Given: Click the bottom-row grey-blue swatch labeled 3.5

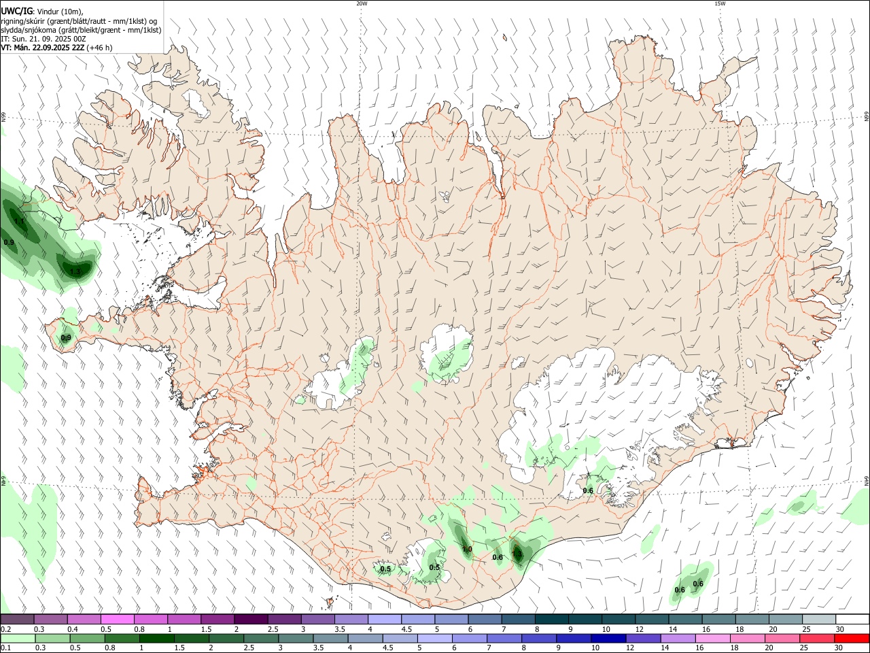Looking at the screenshot, I should click(330, 638).
